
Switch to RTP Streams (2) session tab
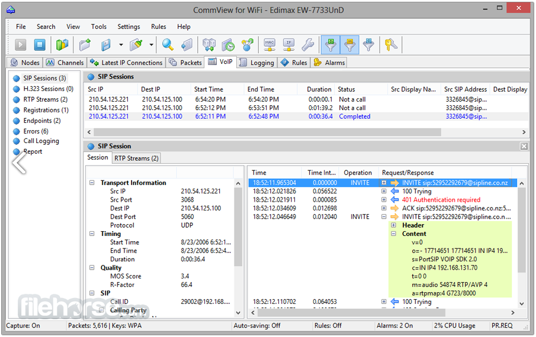pos(136,158)
